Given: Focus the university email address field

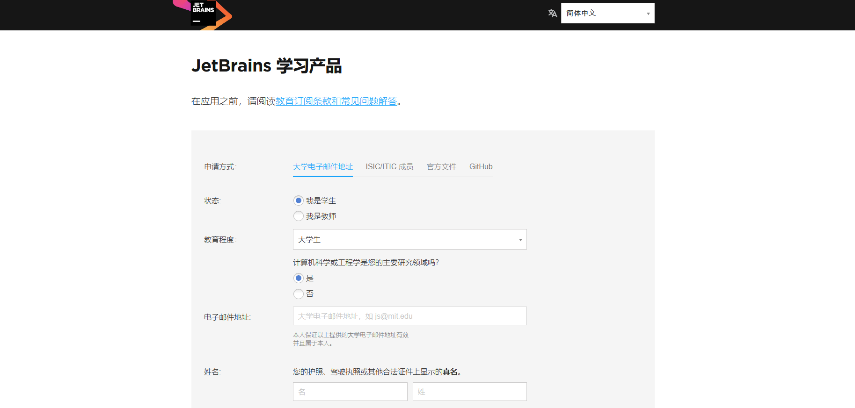Looking at the screenshot, I should coord(409,316).
